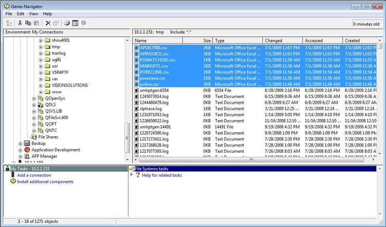Click the Install additional components link
This screenshot has height=227, width=386.
tap(45, 182)
